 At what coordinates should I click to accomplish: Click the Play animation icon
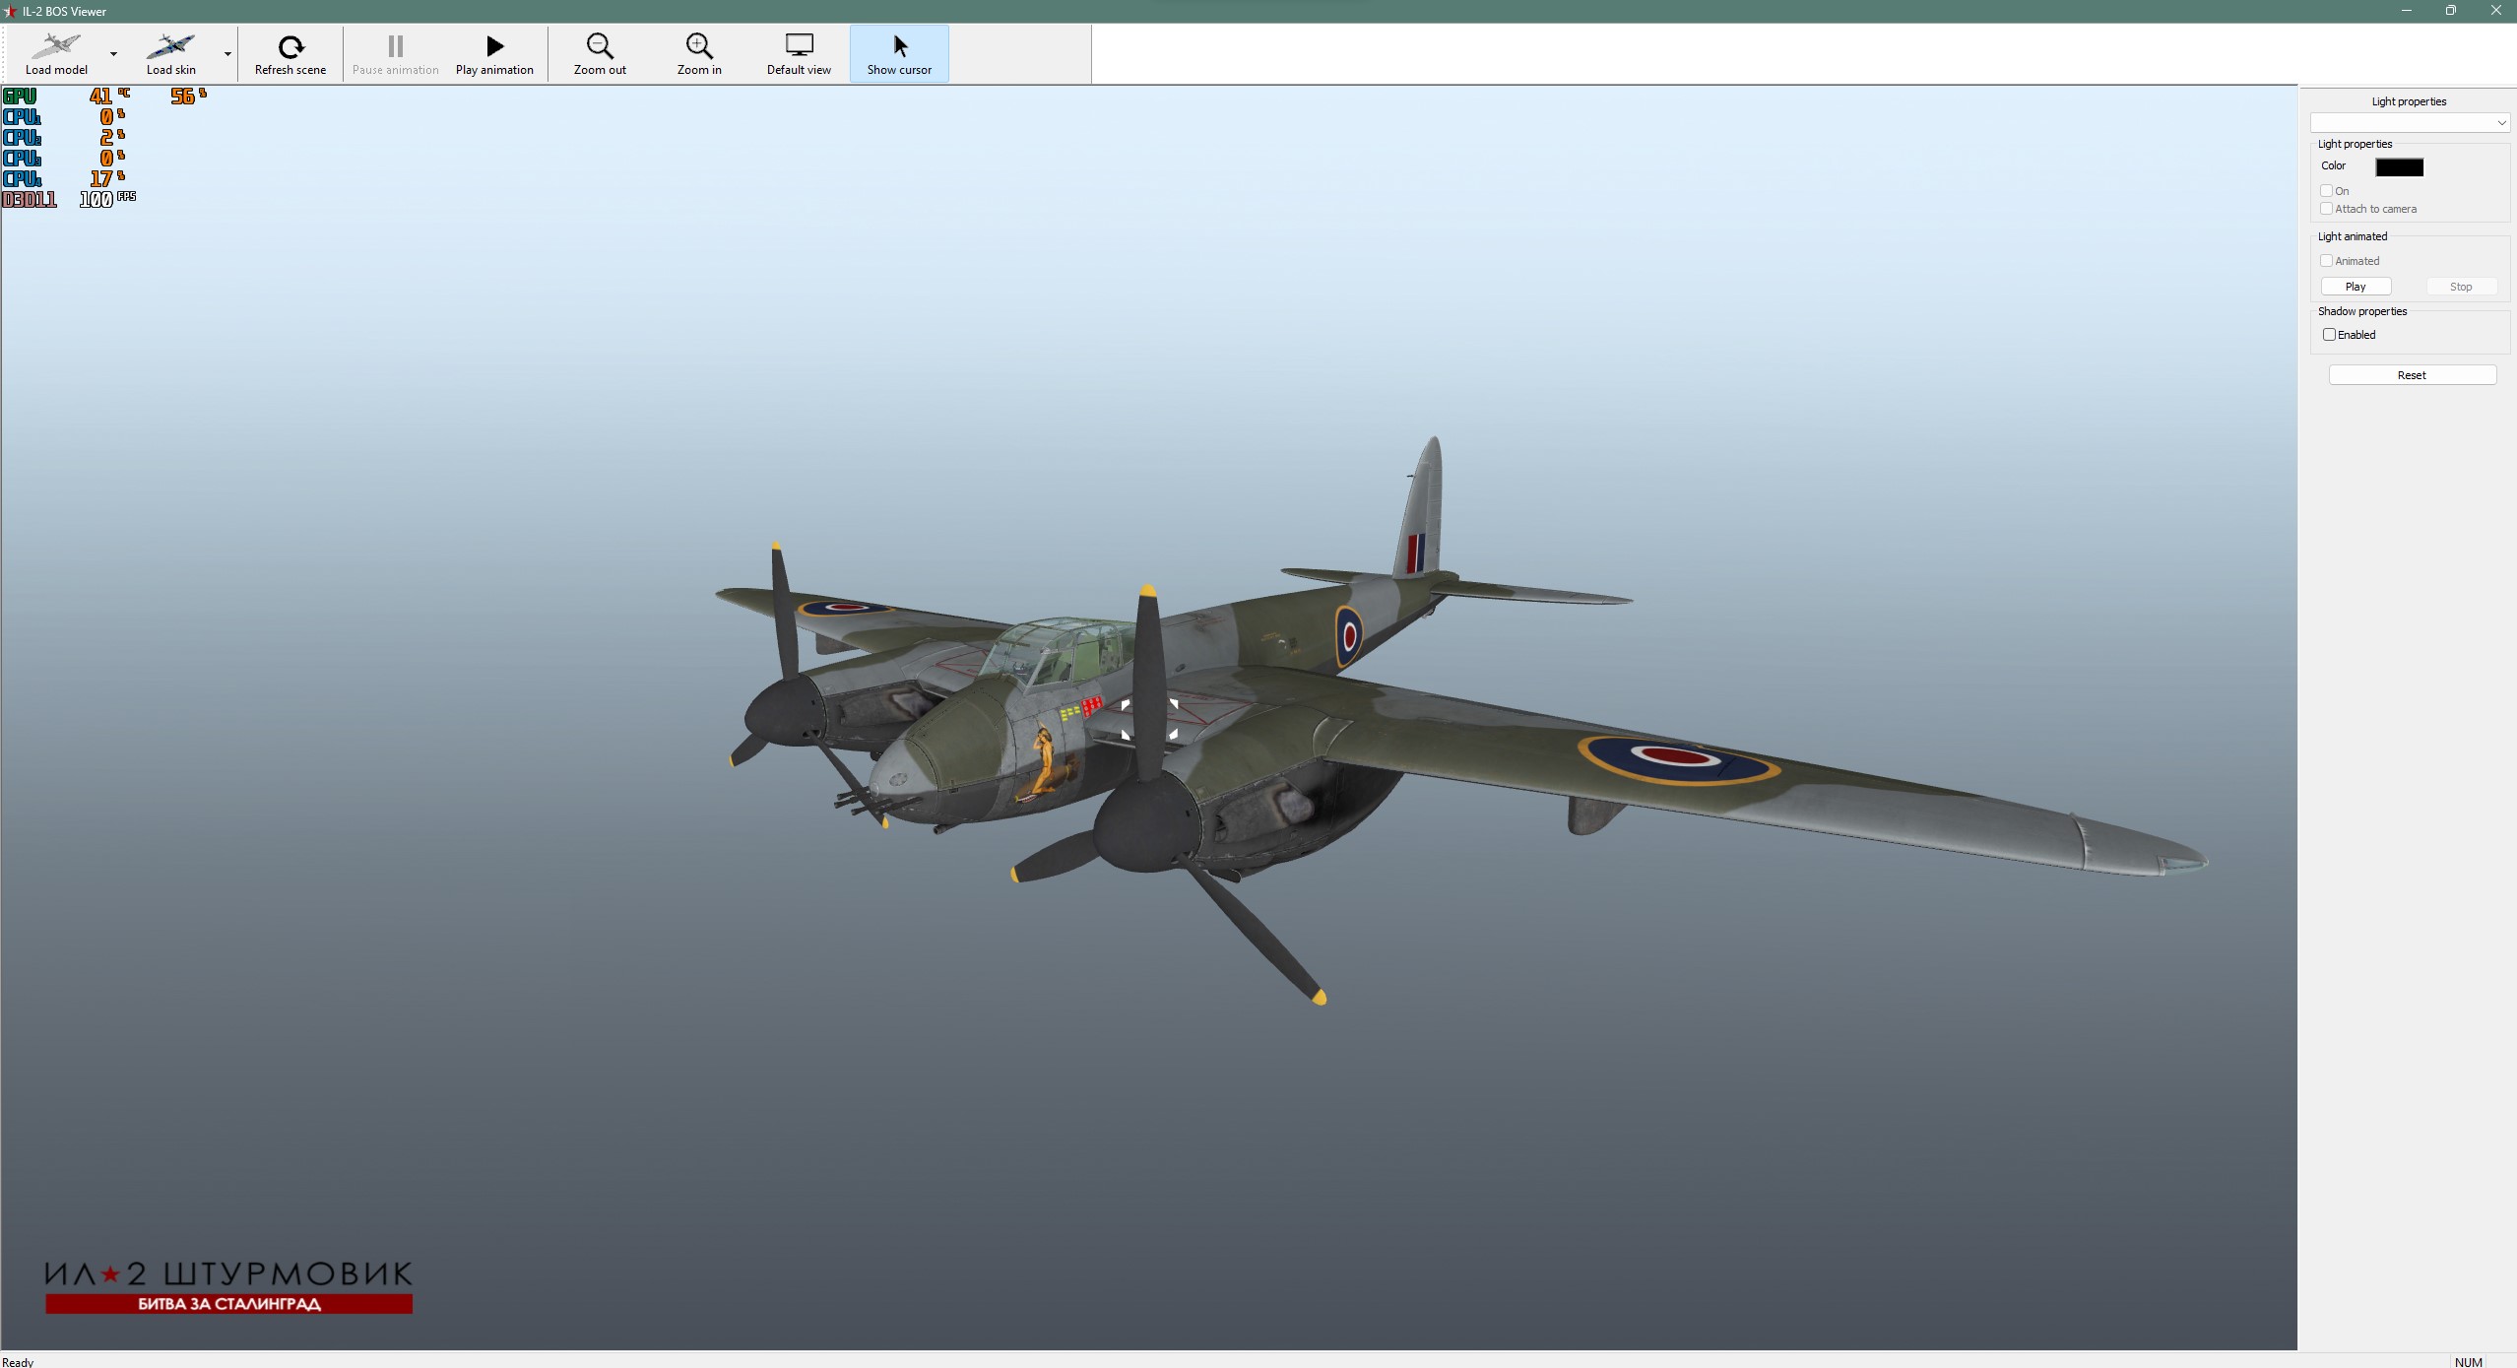point(494,46)
